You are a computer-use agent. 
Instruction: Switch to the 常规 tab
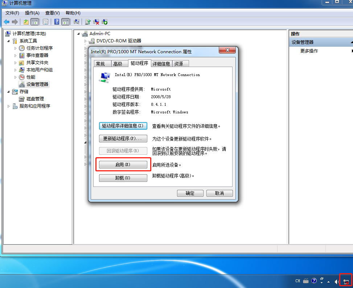(100, 64)
